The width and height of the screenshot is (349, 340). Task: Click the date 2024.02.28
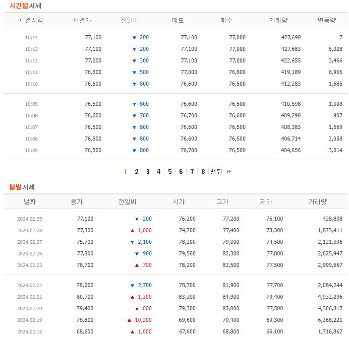pyautogui.click(x=30, y=230)
